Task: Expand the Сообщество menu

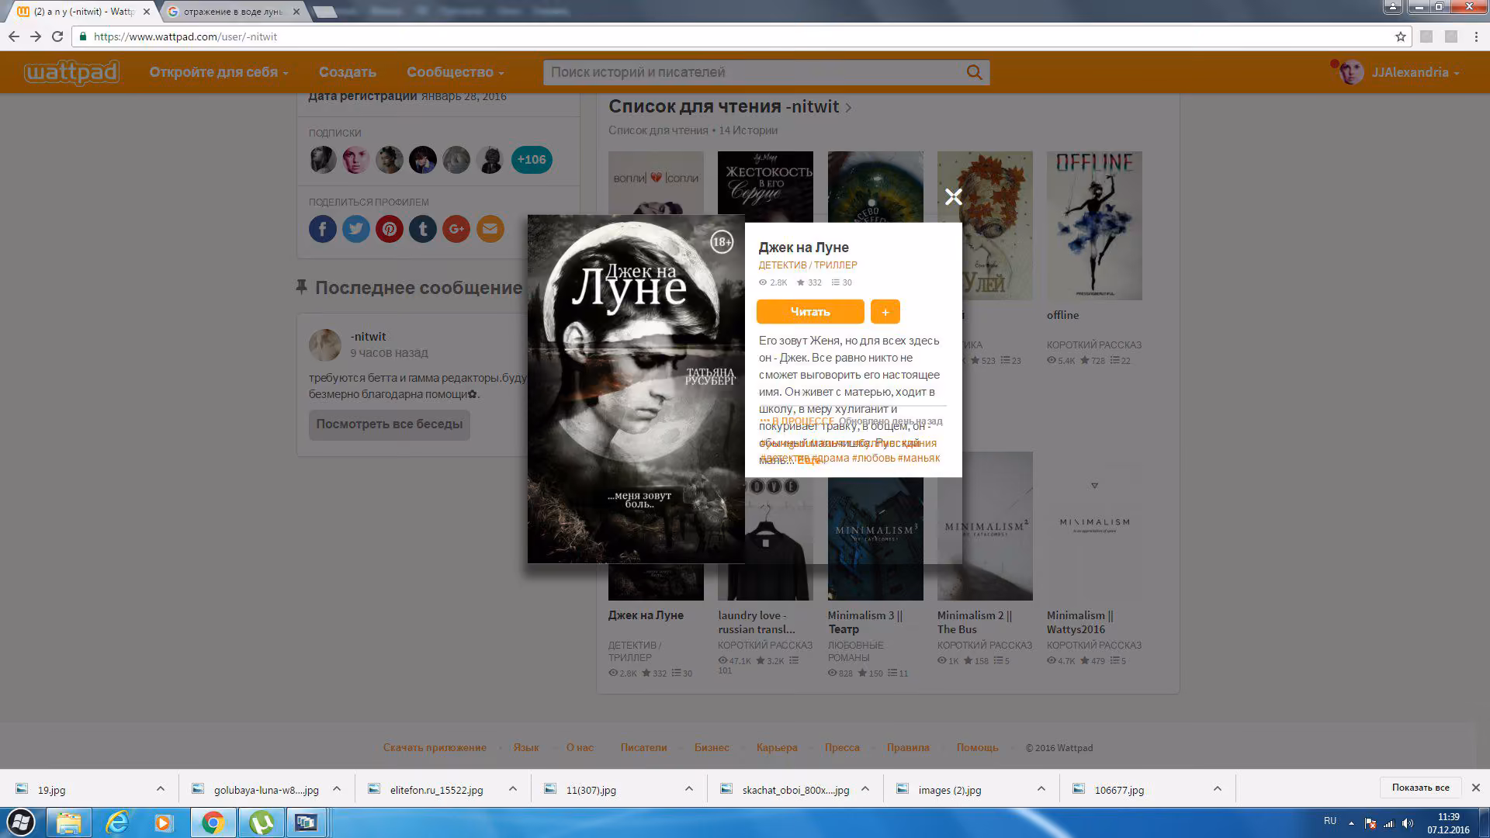Action: (456, 72)
